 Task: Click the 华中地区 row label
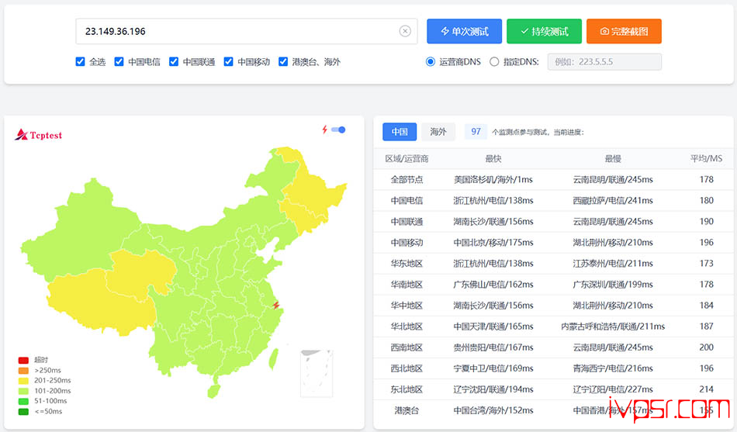click(407, 306)
